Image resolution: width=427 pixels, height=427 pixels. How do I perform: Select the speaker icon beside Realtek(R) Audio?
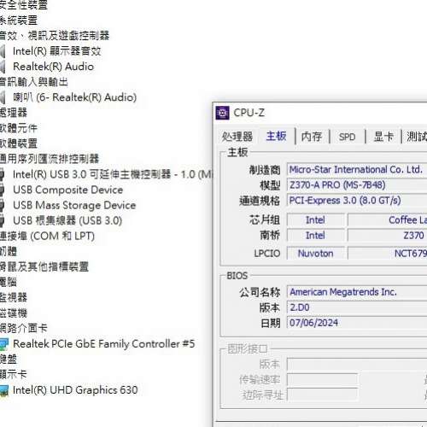point(3,67)
